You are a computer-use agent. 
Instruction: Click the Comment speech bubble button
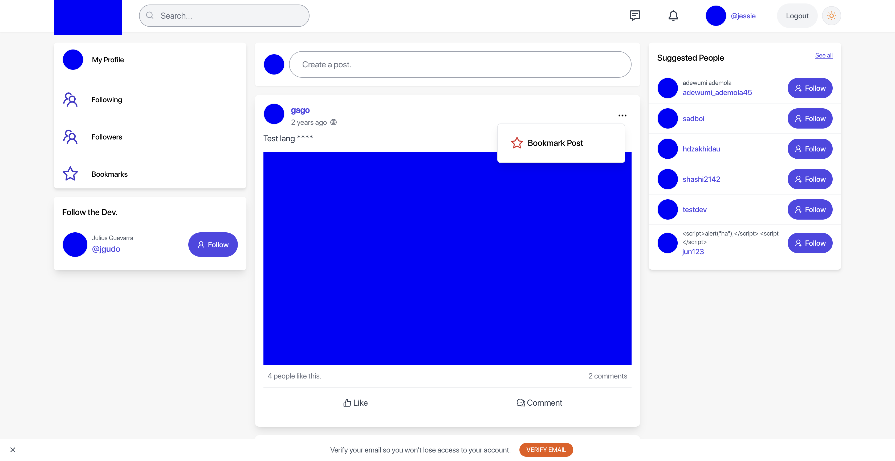pos(539,403)
